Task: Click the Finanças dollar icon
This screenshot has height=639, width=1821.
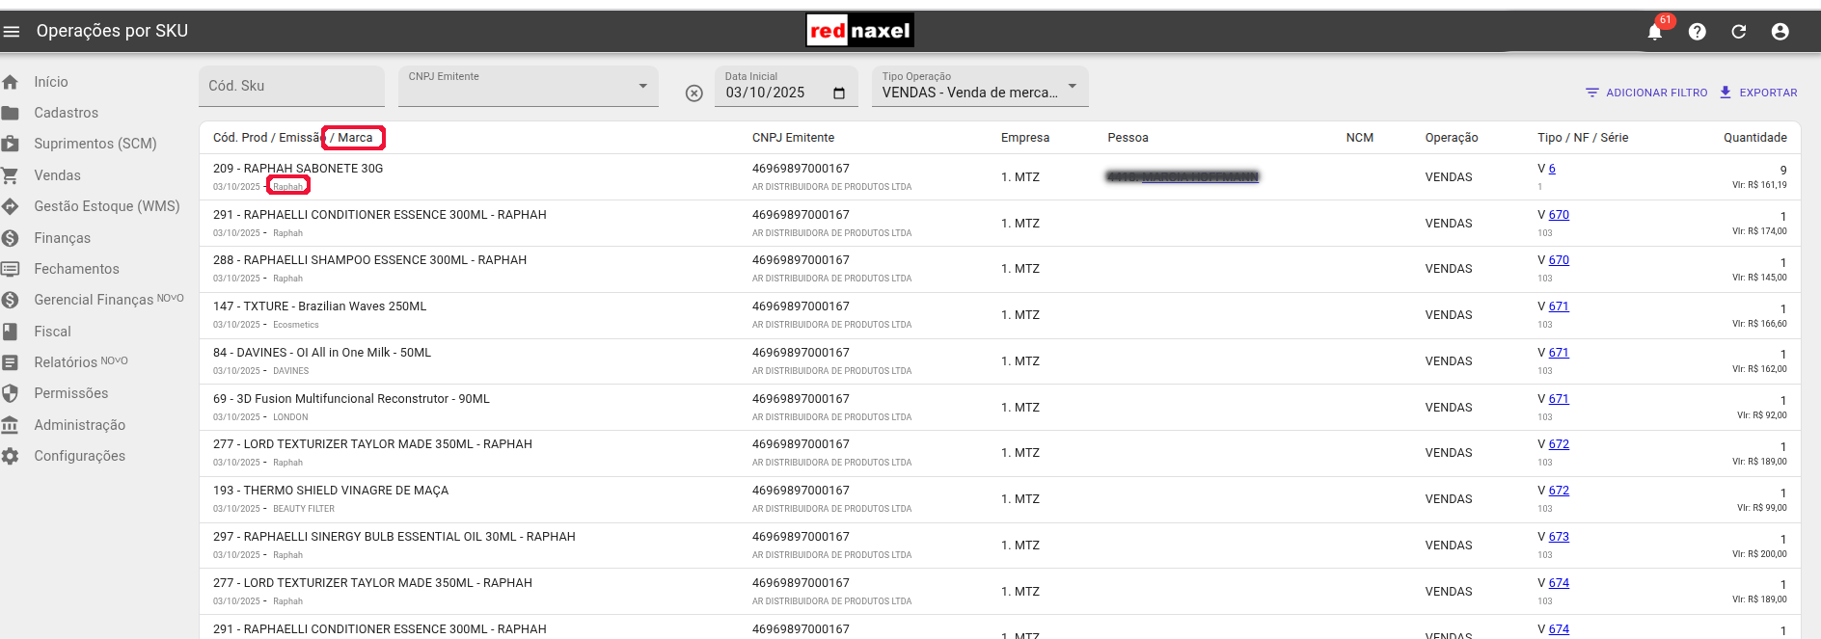Action: [x=11, y=238]
